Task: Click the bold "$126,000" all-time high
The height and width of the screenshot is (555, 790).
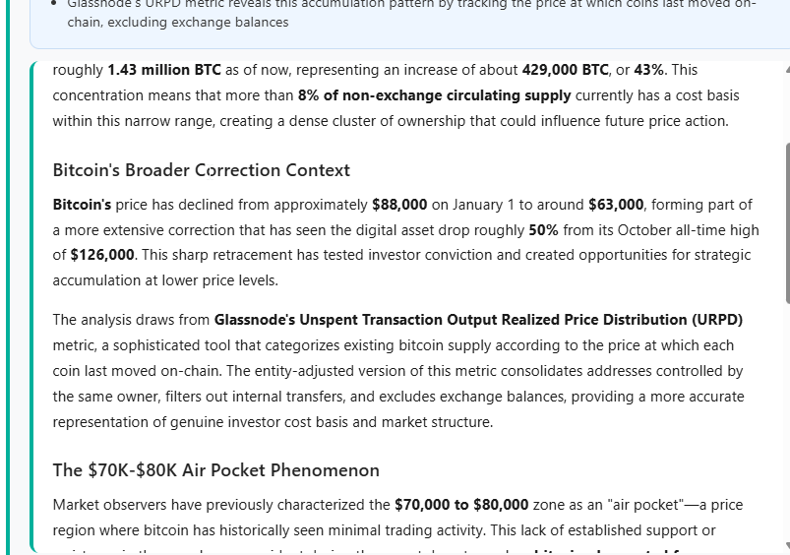Action: point(102,255)
